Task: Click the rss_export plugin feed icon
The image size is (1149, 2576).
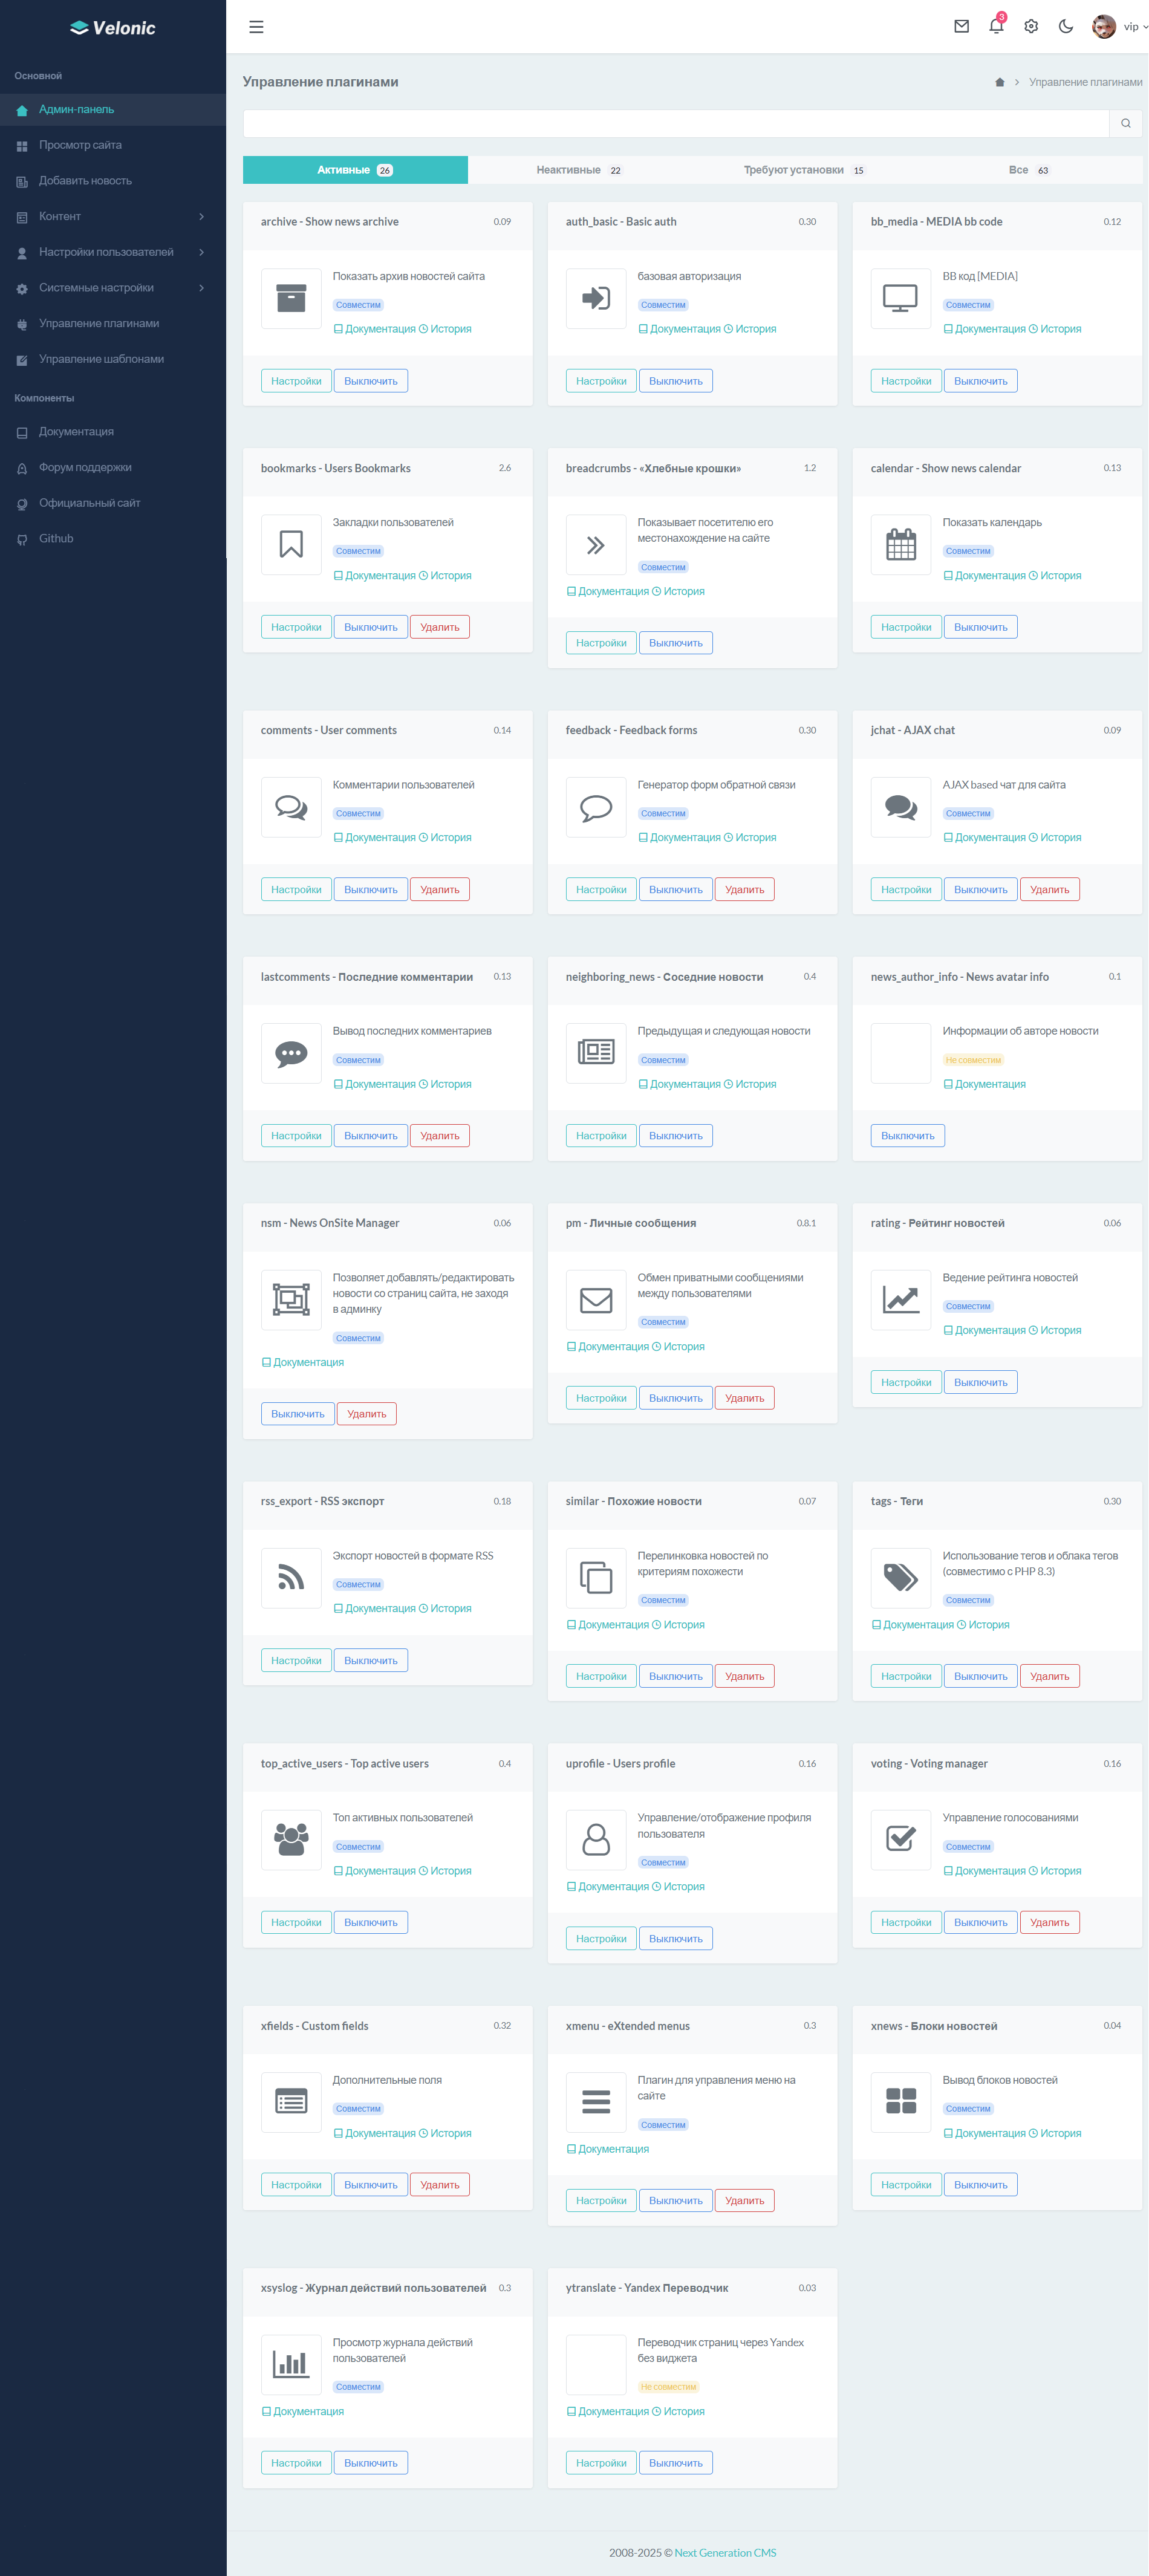Action: click(291, 1578)
